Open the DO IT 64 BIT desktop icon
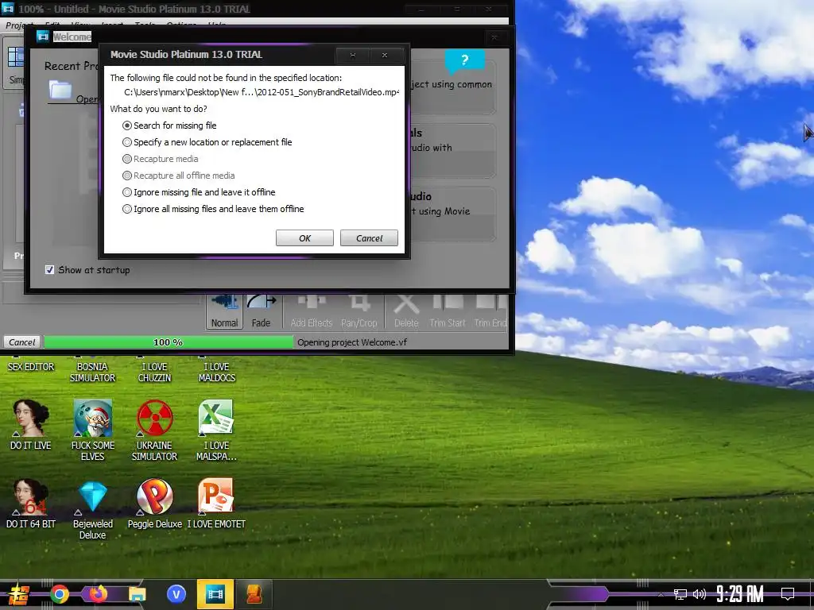Image resolution: width=814 pixels, height=610 pixels. coord(31,503)
